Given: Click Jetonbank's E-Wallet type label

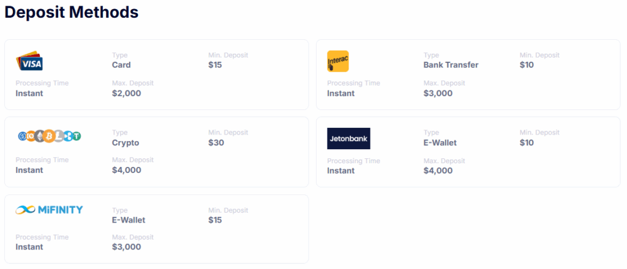Looking at the screenshot, I should click(x=440, y=142).
